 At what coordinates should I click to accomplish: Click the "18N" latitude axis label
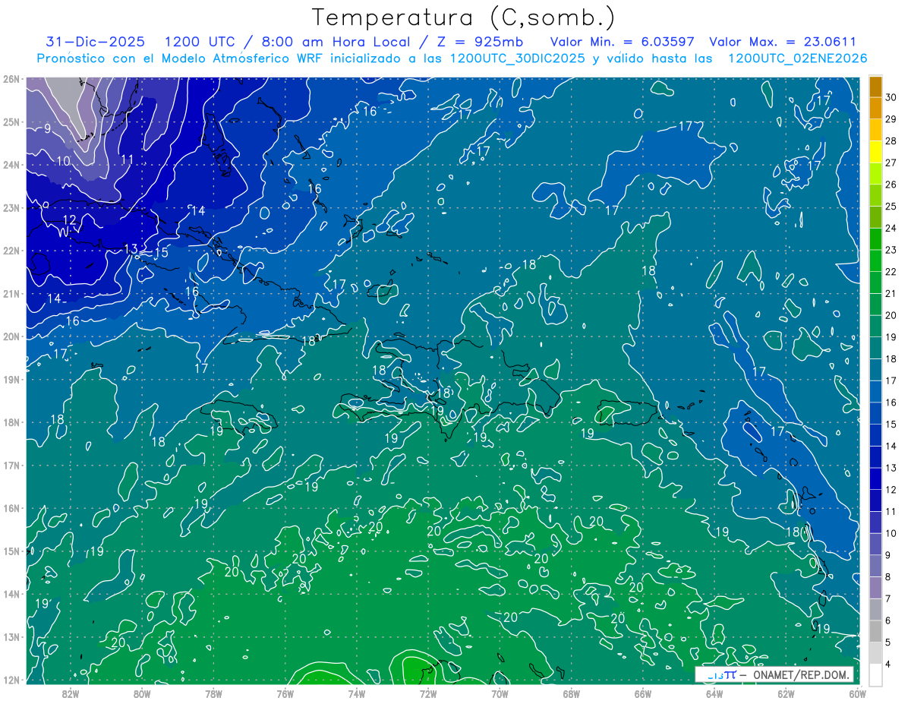click(12, 422)
